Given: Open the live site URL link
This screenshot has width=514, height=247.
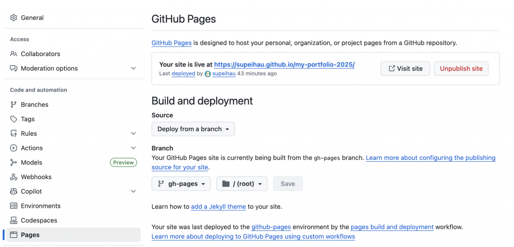Looking at the screenshot, I should click(x=284, y=65).
